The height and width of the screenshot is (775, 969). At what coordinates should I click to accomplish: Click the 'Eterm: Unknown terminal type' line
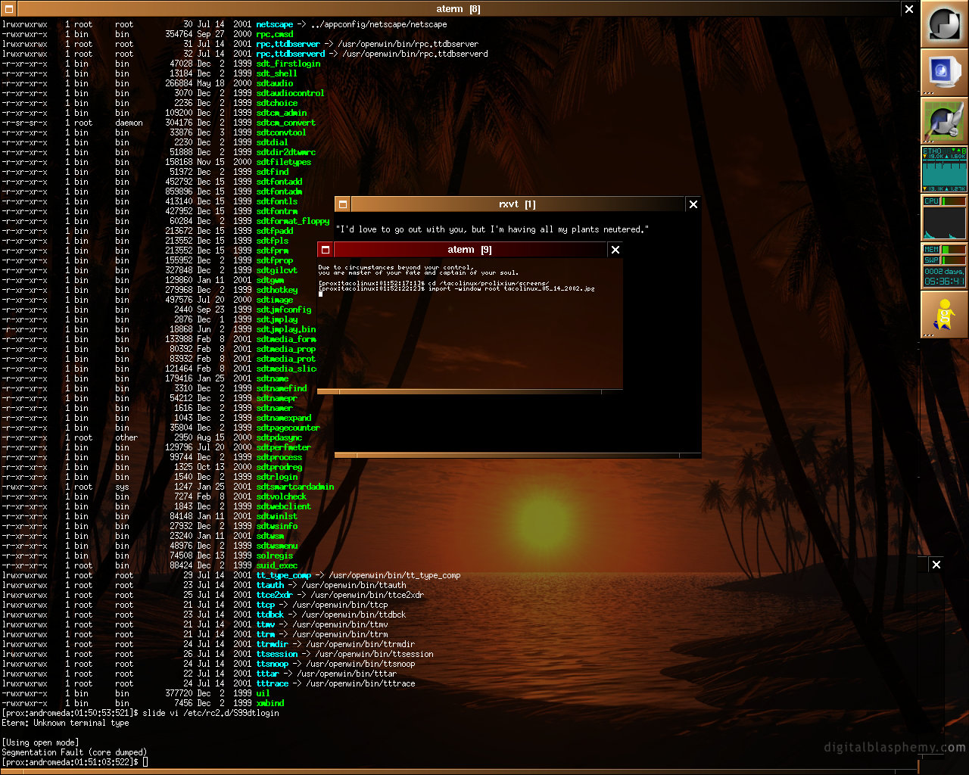[66, 723]
